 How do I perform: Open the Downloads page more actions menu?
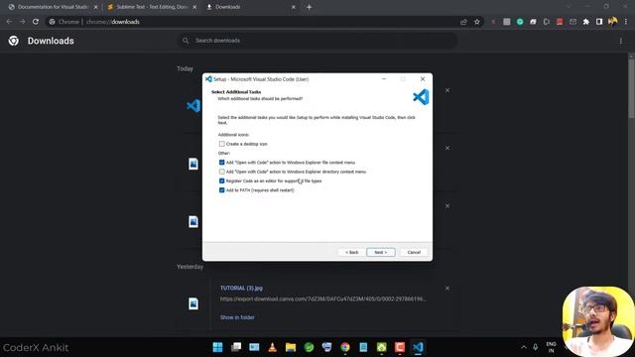click(621, 41)
